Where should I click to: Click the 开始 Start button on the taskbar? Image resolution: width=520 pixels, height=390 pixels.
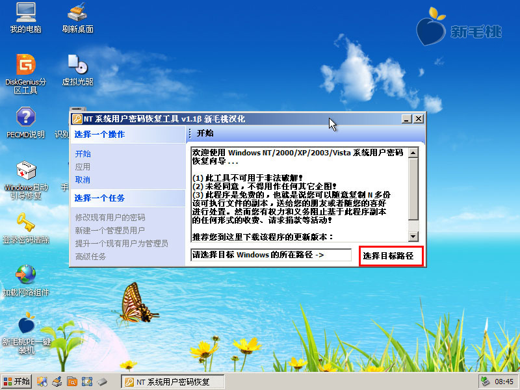click(17, 382)
